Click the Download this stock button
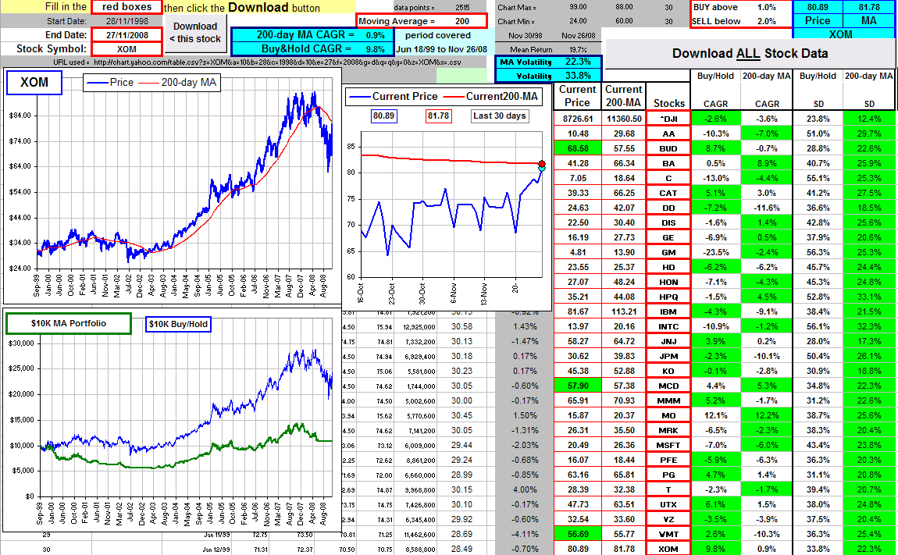 tap(195, 33)
